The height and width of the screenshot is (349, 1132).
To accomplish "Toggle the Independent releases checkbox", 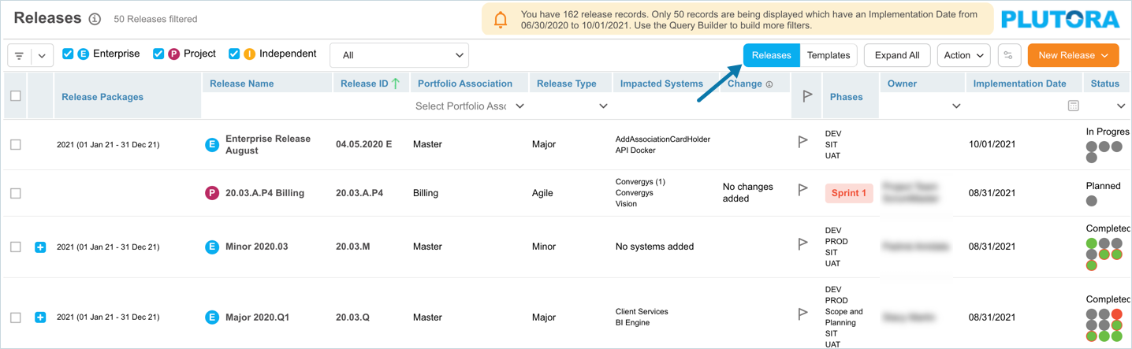I will click(234, 54).
